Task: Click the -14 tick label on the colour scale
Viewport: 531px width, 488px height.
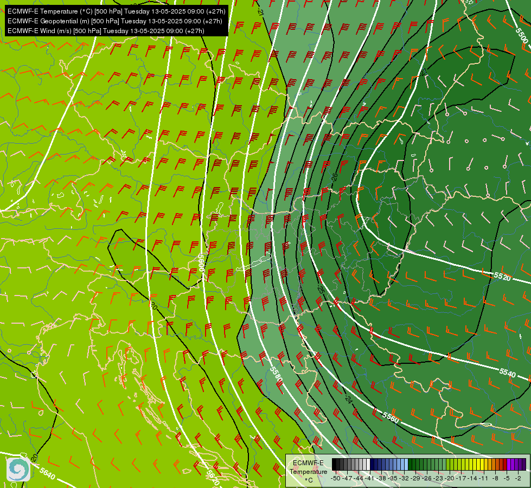Action: tap(472, 478)
